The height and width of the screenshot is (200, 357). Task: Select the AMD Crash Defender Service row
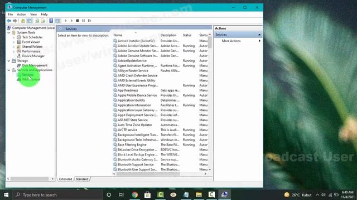(160, 76)
